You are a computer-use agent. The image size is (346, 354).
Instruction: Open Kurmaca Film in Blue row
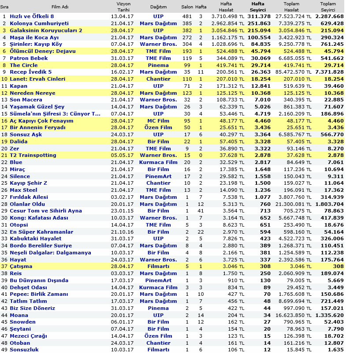tap(158, 162)
